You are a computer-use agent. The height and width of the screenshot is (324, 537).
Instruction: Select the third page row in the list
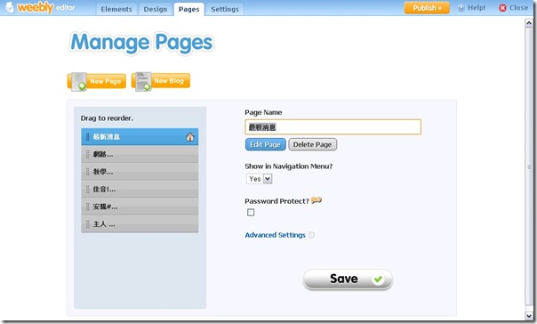140,172
